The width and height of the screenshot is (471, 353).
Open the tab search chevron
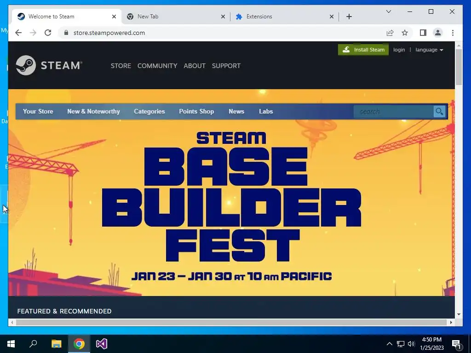pyautogui.click(x=388, y=11)
